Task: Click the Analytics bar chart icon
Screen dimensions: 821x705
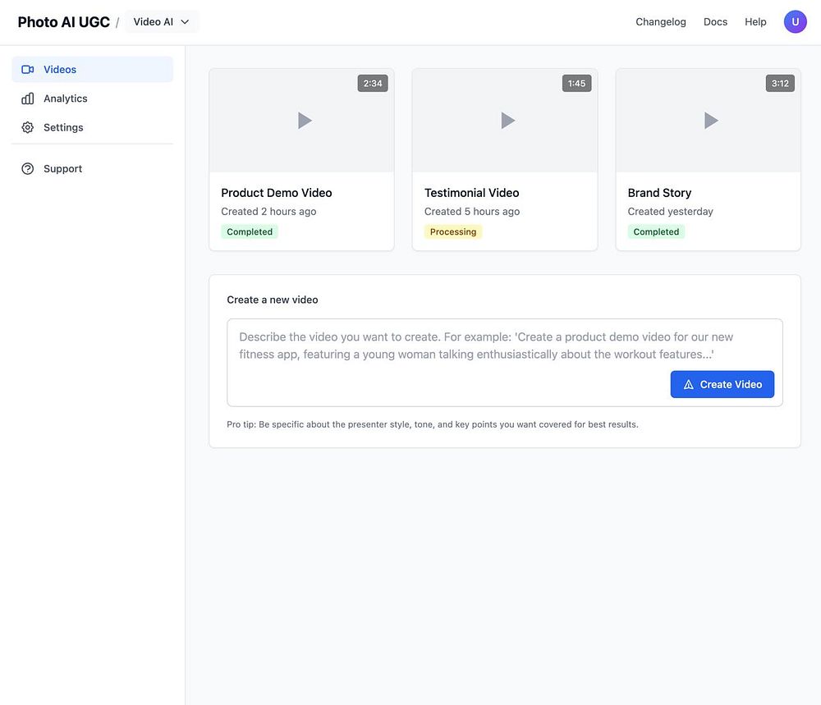Action: 28,98
